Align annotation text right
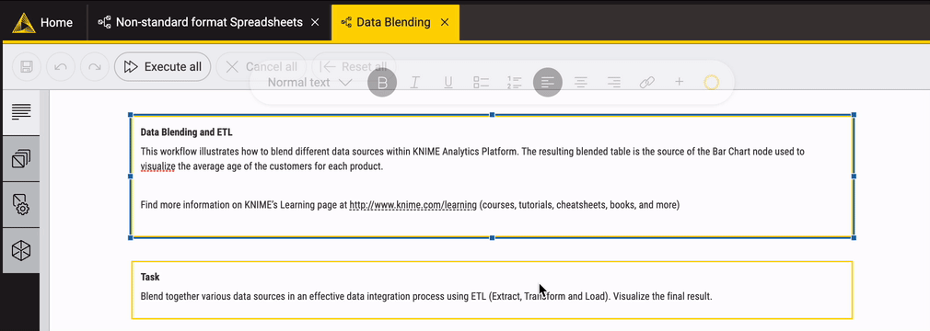Image resolution: width=930 pixels, height=331 pixels. point(614,83)
